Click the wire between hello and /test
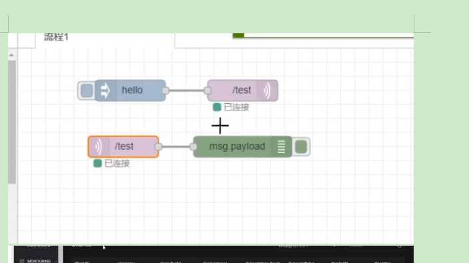 coord(187,91)
